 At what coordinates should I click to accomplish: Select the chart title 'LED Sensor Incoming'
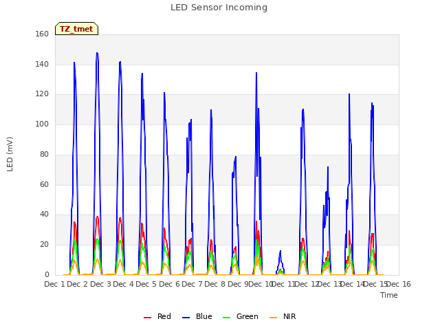(x=219, y=8)
